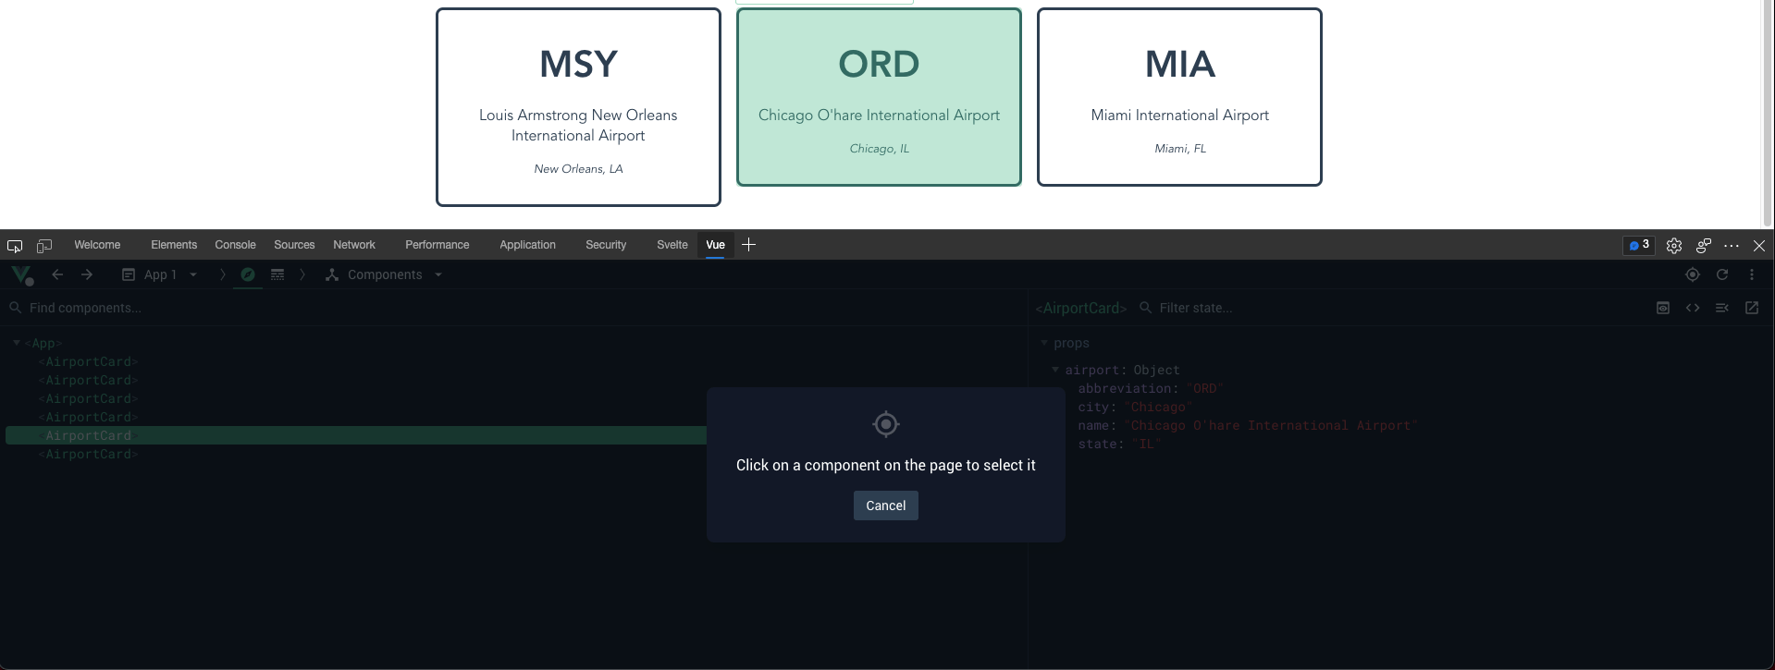The height and width of the screenshot is (670, 1775).
Task: Click the city "Chicago" prop value
Action: [1158, 407]
